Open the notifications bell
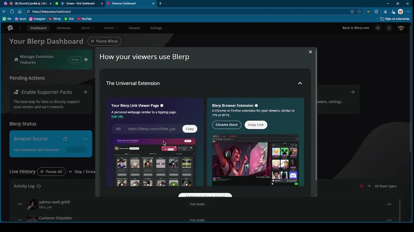 pyautogui.click(x=389, y=28)
